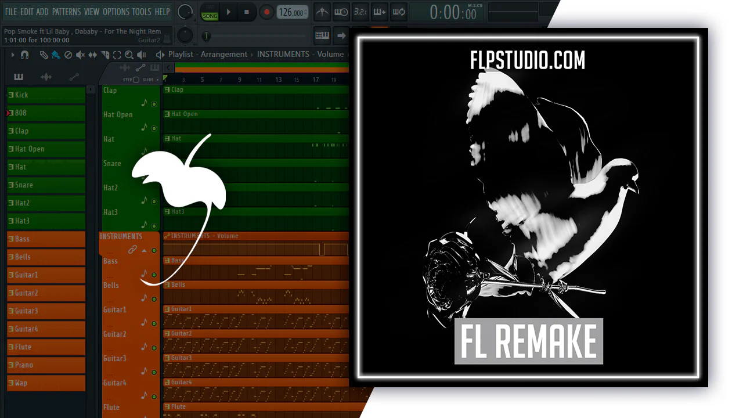Enable typing keyboard to piano icon
Viewport: 743px width, 418px height.
322,35
